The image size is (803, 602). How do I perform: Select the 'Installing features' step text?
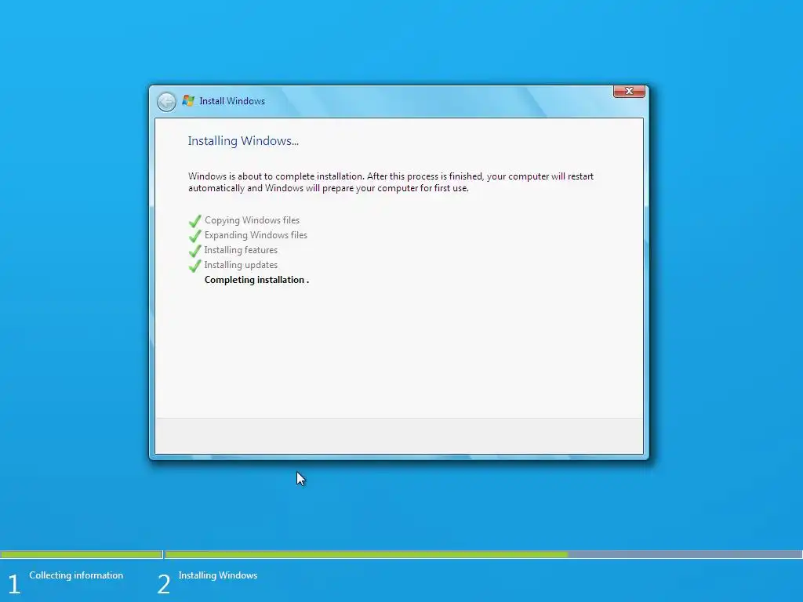point(241,250)
